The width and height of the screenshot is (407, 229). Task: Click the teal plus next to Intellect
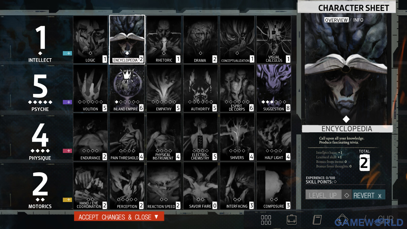(67, 53)
